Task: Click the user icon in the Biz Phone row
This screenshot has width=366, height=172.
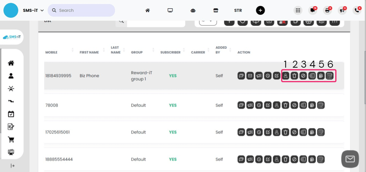Action: 286,76
